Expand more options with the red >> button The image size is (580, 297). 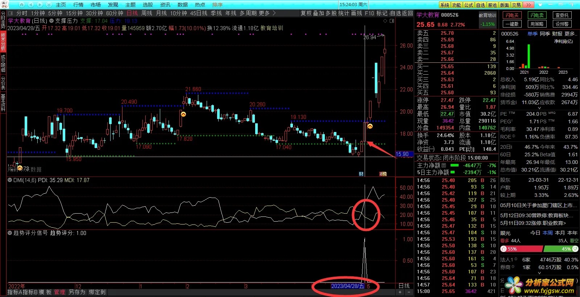(x=529, y=5)
